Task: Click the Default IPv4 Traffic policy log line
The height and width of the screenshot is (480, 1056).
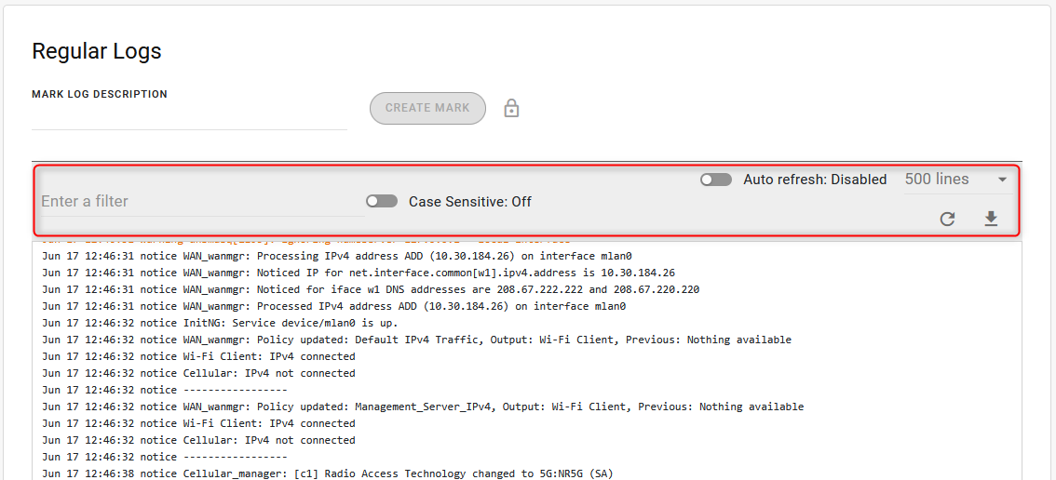Action: (416, 340)
